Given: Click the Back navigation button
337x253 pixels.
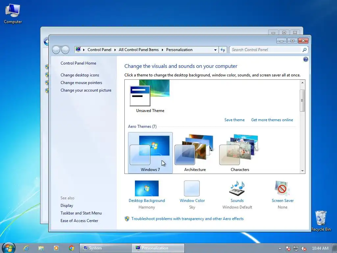Looking at the screenshot, I should click(x=56, y=50).
